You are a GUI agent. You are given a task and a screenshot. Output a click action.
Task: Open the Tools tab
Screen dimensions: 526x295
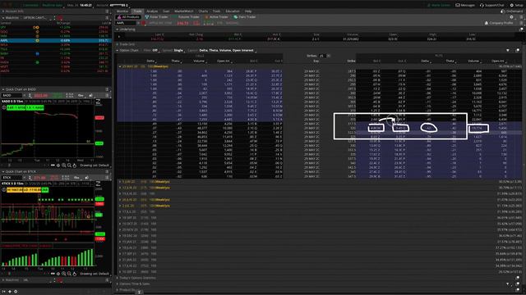tap(216, 11)
